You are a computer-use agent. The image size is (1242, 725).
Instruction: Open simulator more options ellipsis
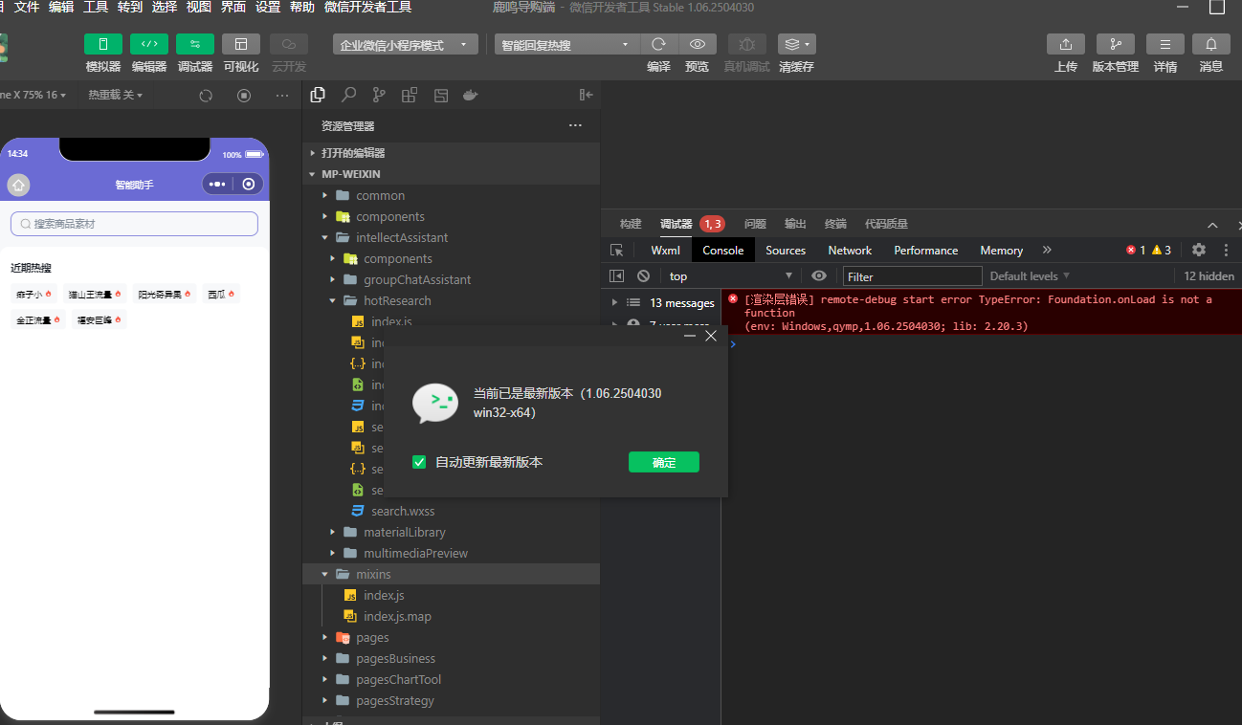pos(282,96)
